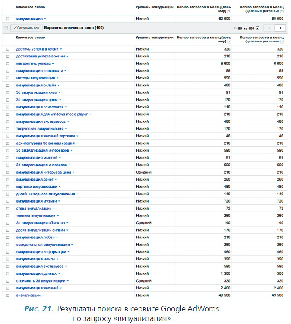291x324 pixels.
Task: Click the 6 600 worldwide searches cell
Action: (225, 64)
